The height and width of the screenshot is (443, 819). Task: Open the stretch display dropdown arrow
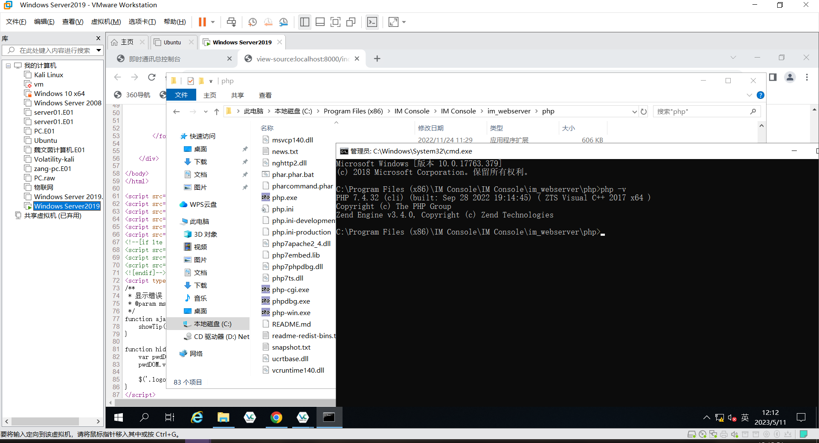404,22
